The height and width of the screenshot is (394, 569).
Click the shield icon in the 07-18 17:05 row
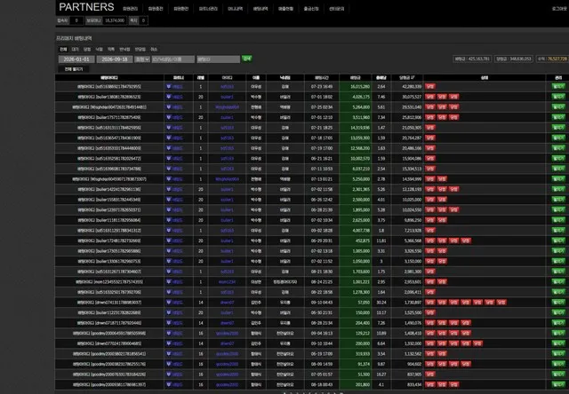pos(169,138)
